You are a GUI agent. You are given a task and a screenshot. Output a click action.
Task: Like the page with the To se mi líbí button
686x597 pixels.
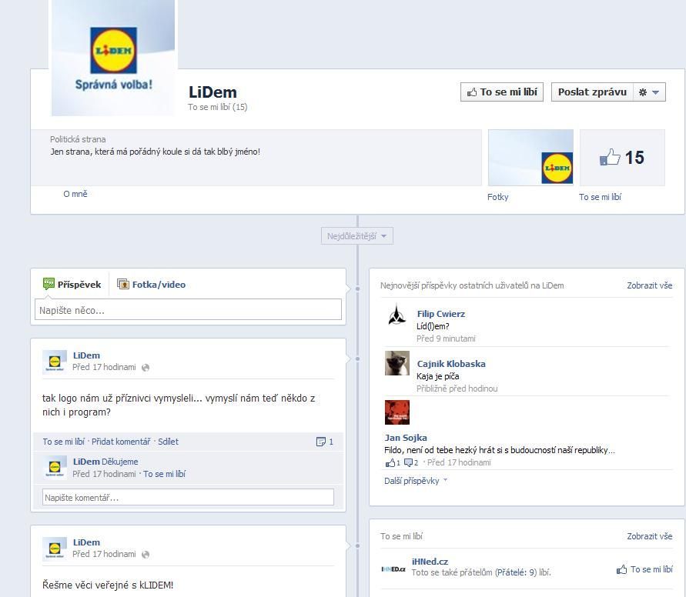pos(502,92)
